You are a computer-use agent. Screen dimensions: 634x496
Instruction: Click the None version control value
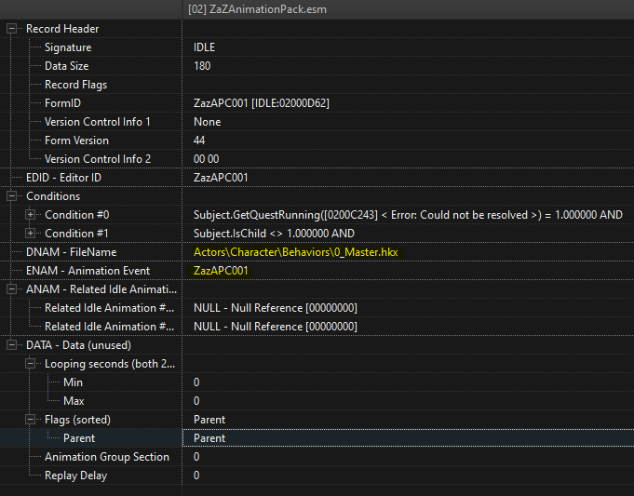(207, 122)
